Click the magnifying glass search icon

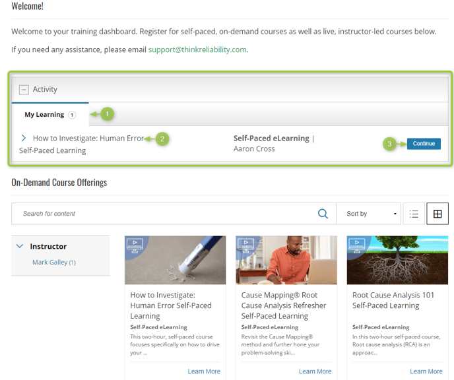point(323,214)
